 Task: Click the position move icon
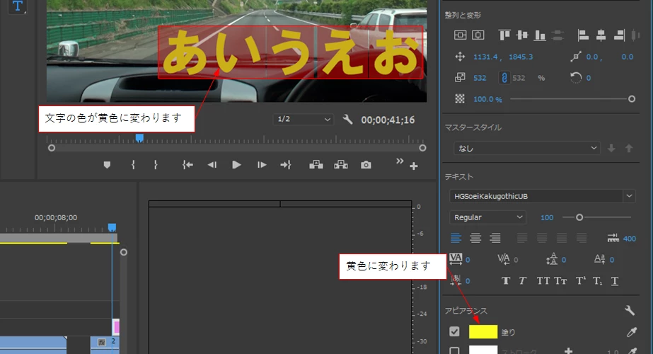[x=460, y=57]
